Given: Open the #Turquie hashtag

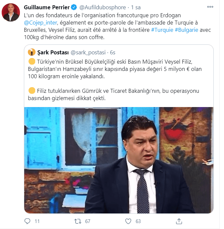Looking at the screenshot, I should point(162,30).
